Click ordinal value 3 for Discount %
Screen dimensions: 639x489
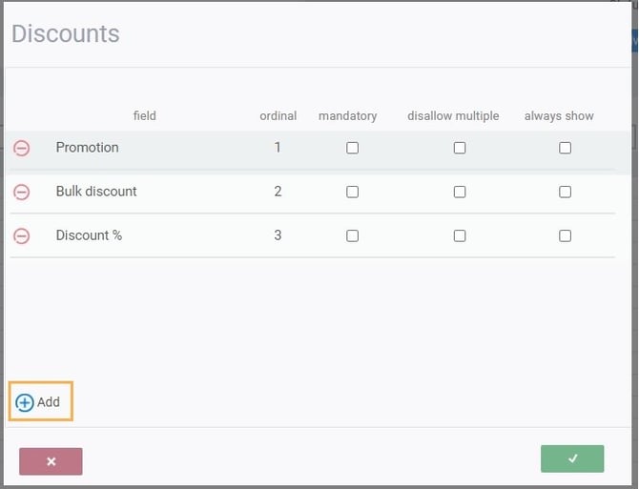(x=278, y=235)
